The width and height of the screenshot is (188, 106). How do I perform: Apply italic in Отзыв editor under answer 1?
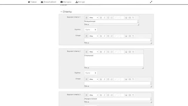point(104,36)
